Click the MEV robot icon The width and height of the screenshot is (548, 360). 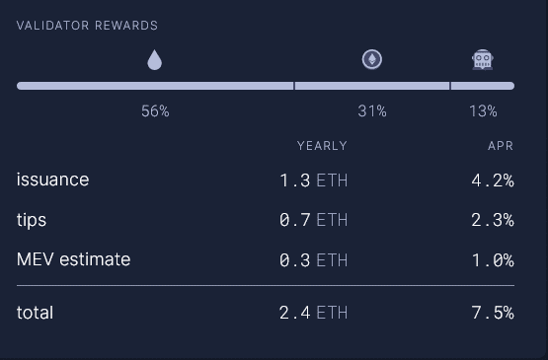point(482,59)
